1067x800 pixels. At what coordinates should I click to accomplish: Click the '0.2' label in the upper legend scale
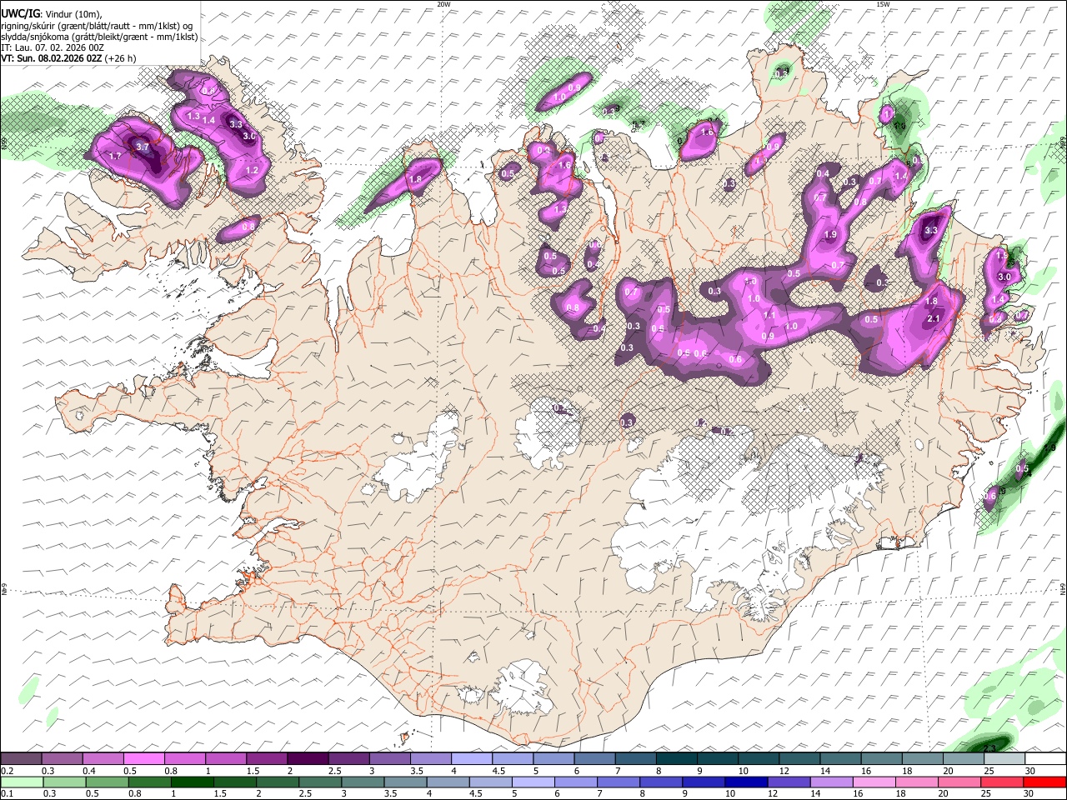click(7, 771)
